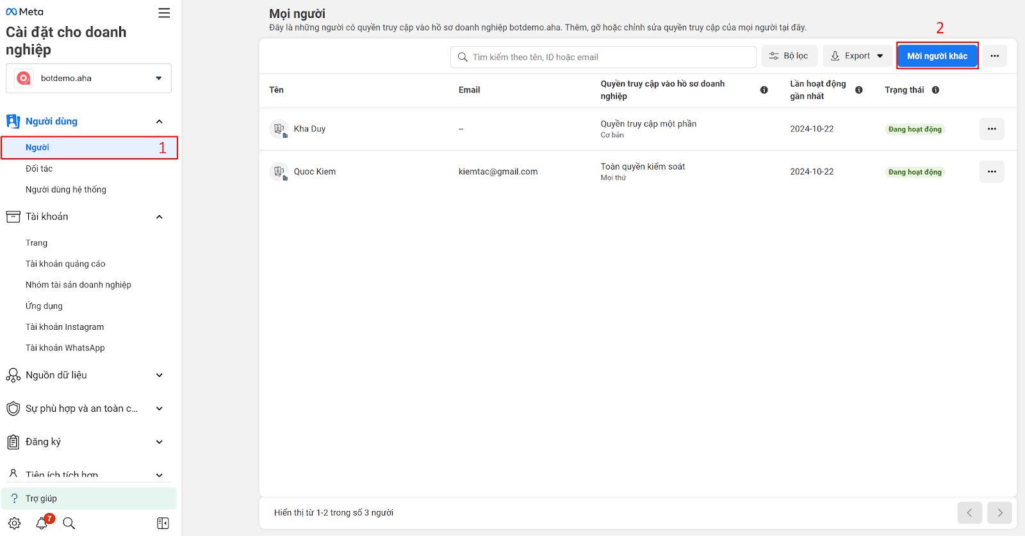Toggle the sidebar collapse panel icon
1025x536 pixels.
[x=163, y=523]
